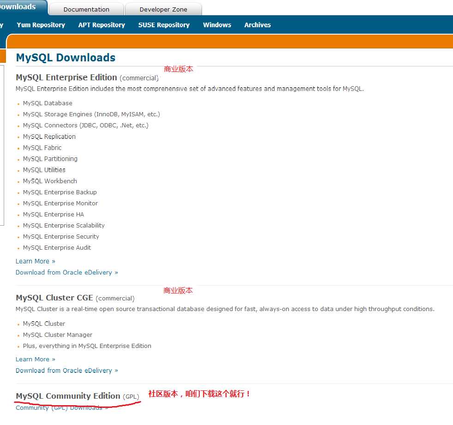This screenshot has width=453, height=425.
Task: Select the MySQL Enterprise Security item
Action: coord(61,237)
